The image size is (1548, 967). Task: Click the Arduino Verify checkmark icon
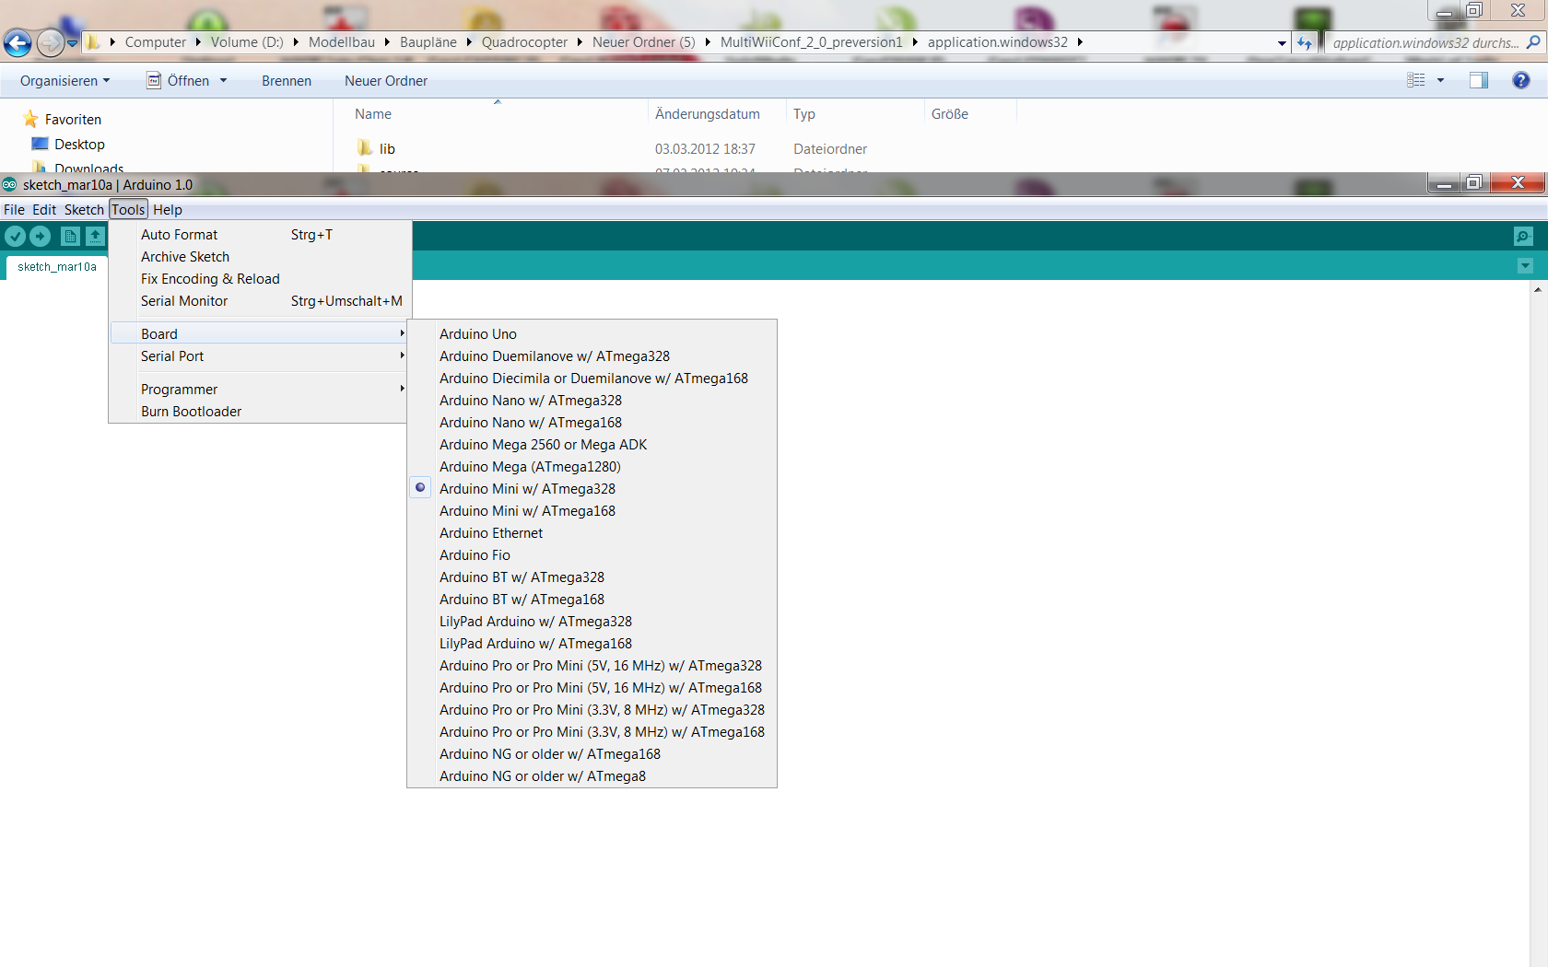(15, 237)
